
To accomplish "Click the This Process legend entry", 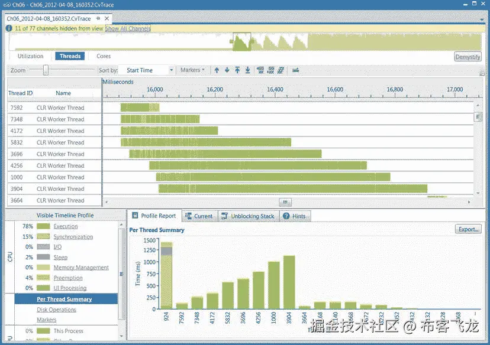I will point(68,331).
